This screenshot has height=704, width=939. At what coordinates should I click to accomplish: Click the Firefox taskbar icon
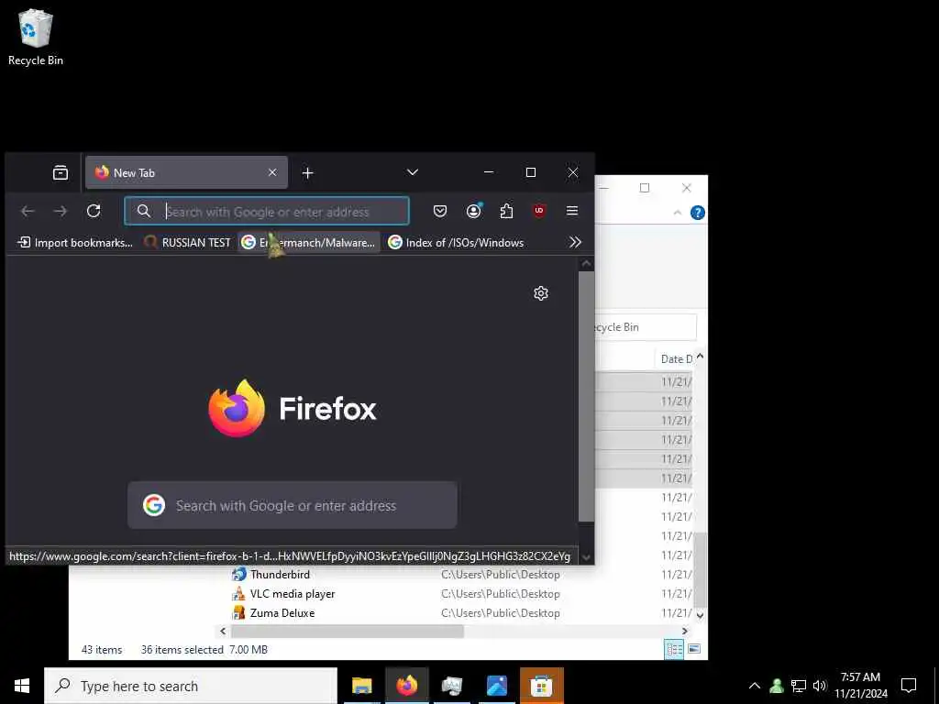pyautogui.click(x=406, y=686)
